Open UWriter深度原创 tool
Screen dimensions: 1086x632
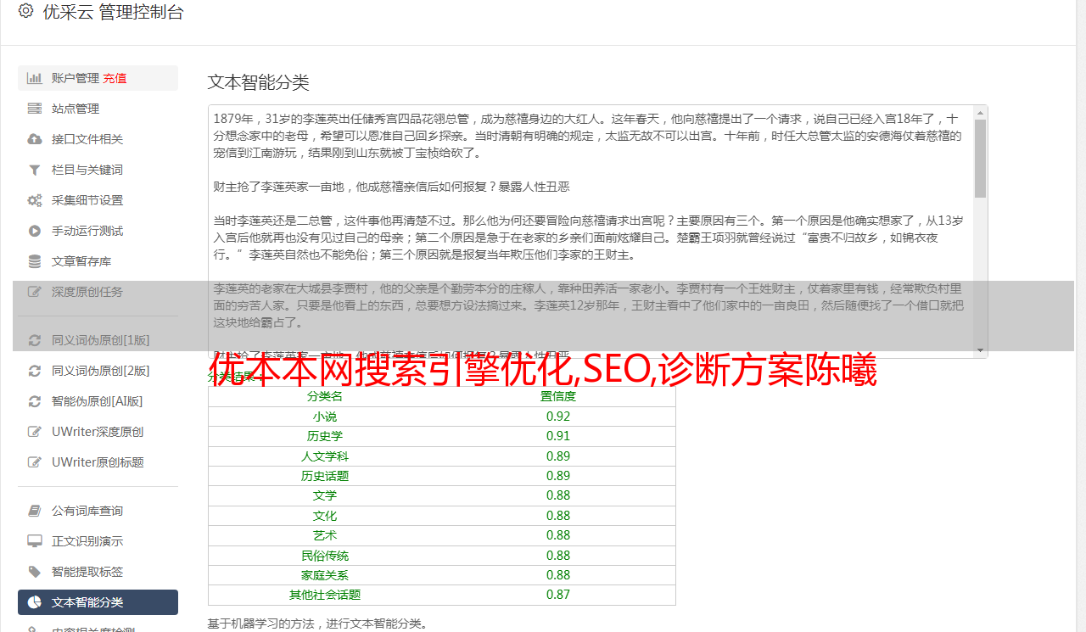tap(98, 432)
